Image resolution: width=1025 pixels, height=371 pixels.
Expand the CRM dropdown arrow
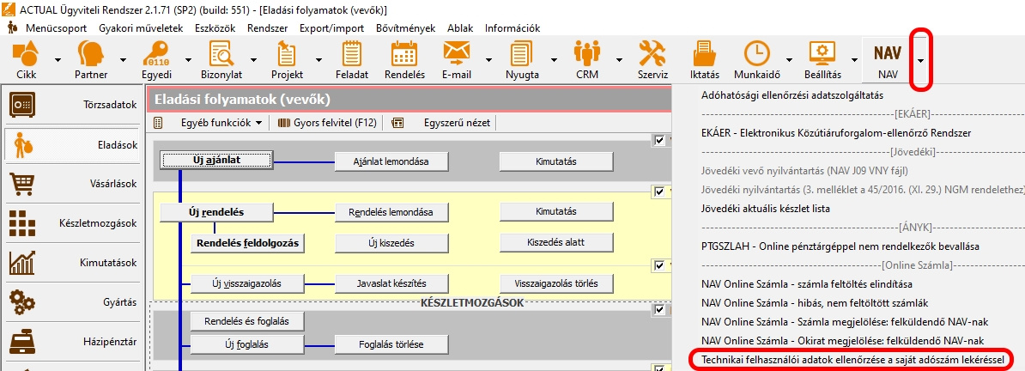pos(618,59)
